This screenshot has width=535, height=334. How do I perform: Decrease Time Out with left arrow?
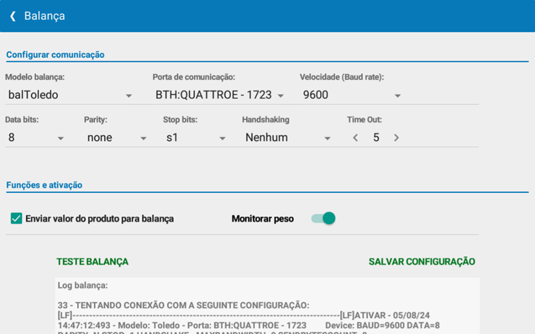[x=355, y=138]
